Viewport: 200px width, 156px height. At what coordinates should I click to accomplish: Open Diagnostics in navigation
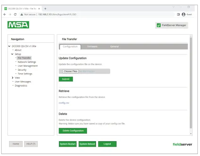(21, 86)
